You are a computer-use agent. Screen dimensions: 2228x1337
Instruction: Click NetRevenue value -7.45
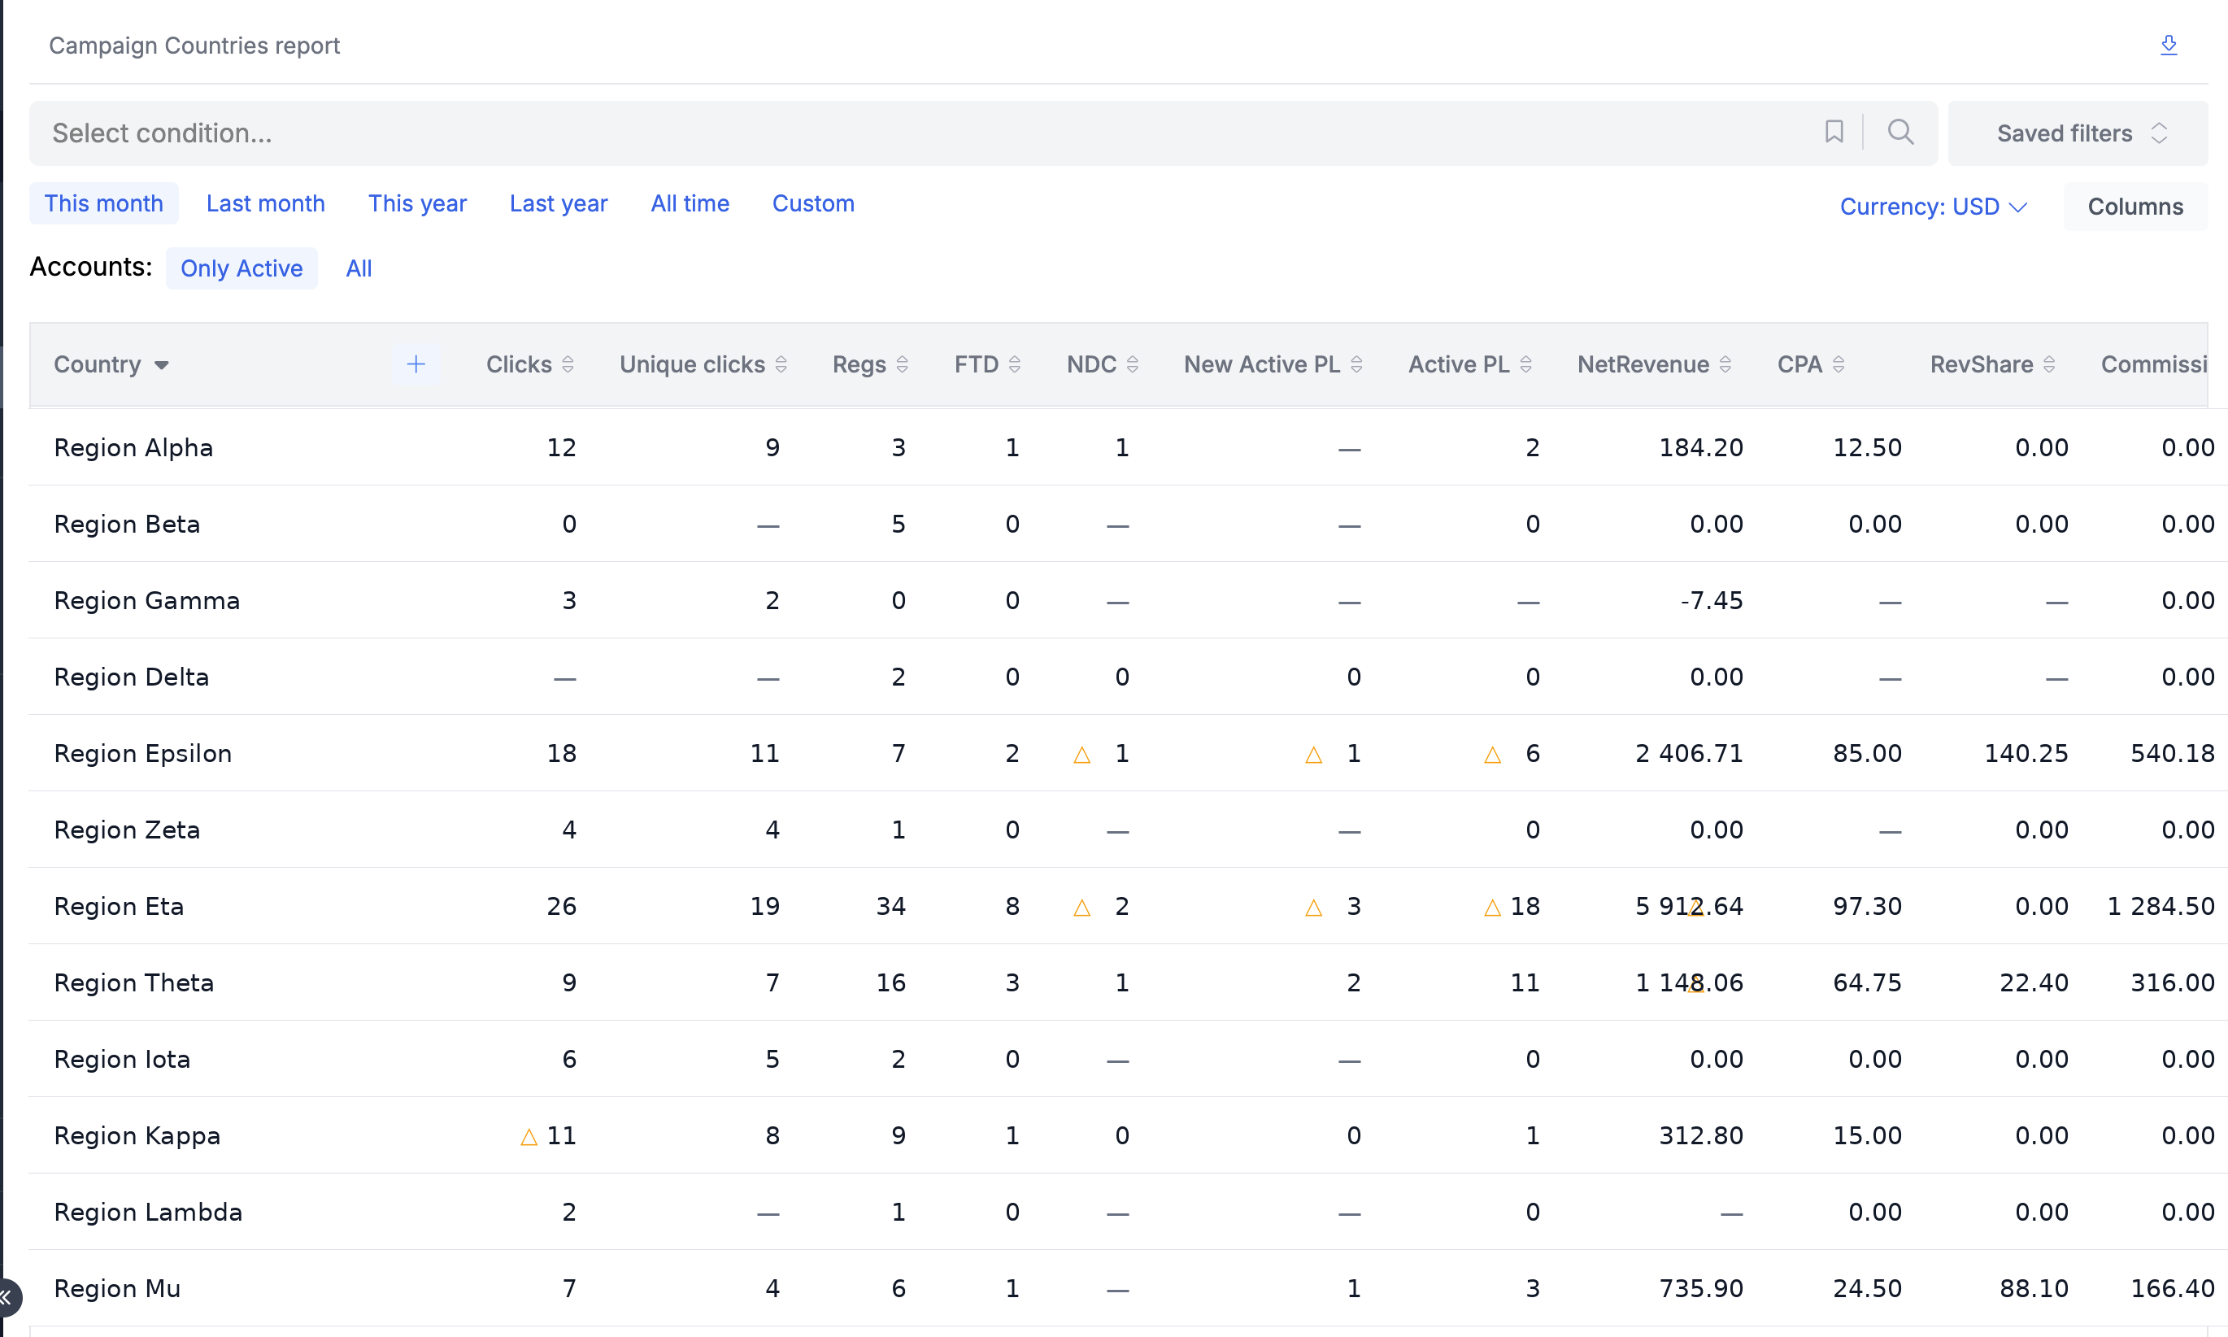1711,600
